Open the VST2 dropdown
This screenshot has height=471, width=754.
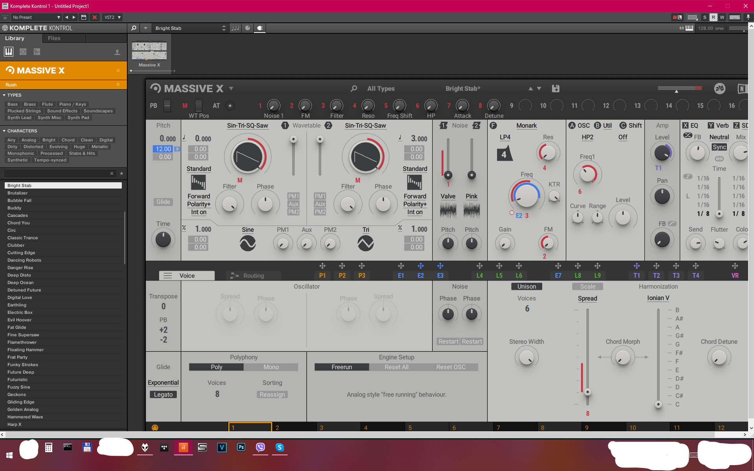point(112,17)
